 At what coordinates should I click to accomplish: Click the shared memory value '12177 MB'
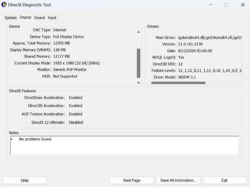point(62,57)
